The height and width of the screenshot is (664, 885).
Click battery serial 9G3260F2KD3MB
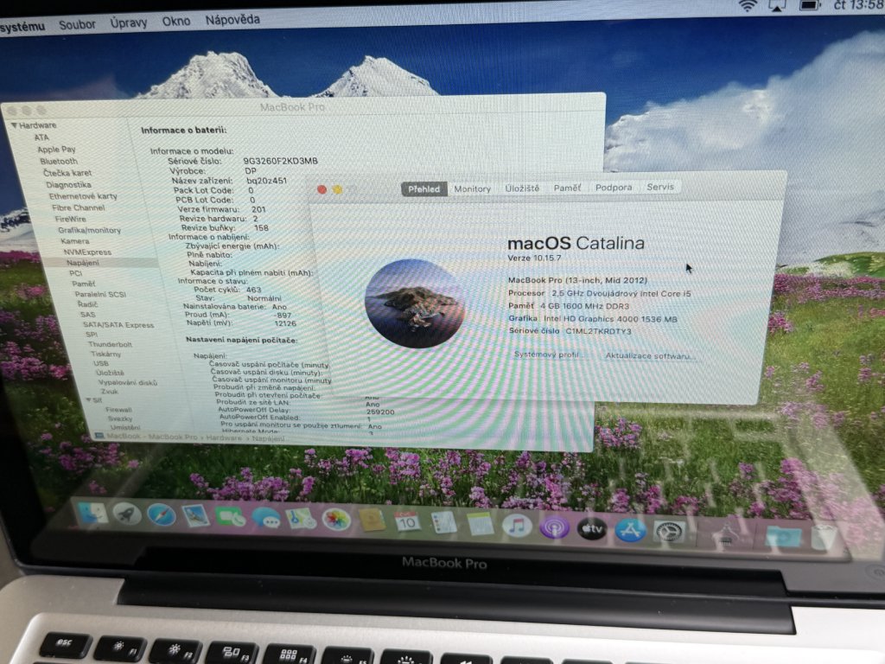[x=280, y=161]
